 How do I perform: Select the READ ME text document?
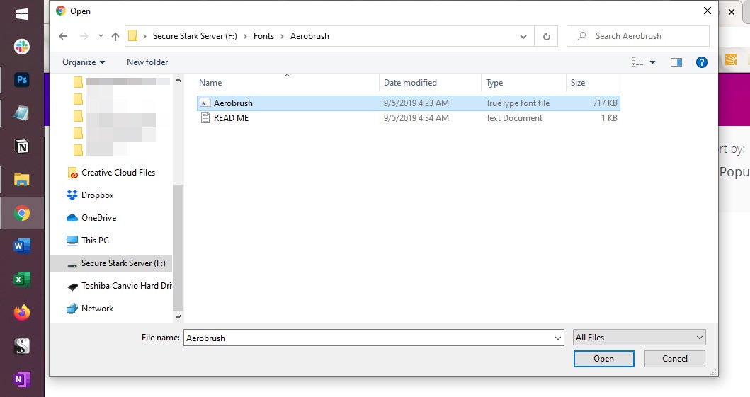231,118
